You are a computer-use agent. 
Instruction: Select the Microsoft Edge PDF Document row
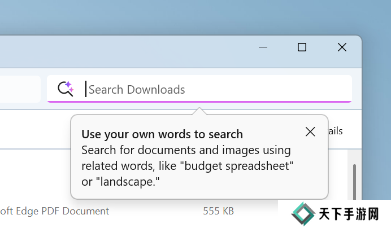[x=55, y=211]
